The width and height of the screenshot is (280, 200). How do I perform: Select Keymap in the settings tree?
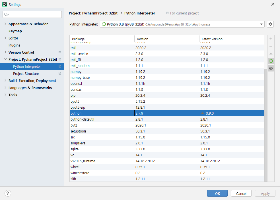(x=15, y=31)
